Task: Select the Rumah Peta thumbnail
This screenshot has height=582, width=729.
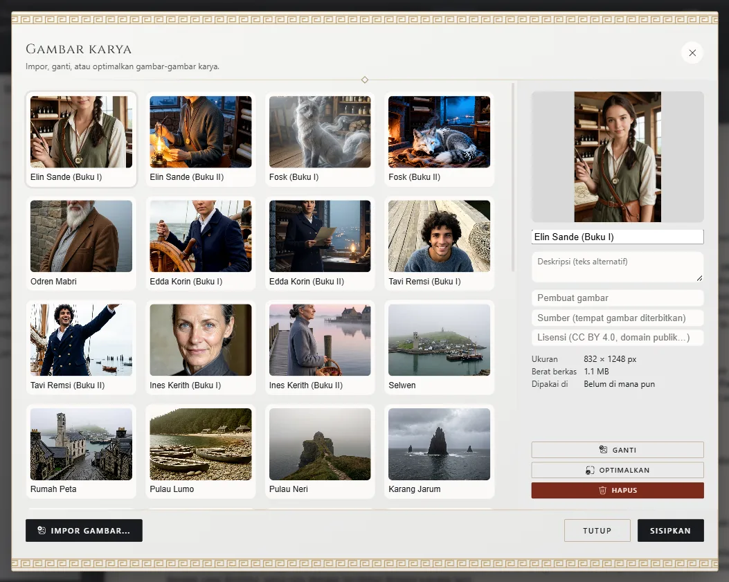Action: point(82,452)
